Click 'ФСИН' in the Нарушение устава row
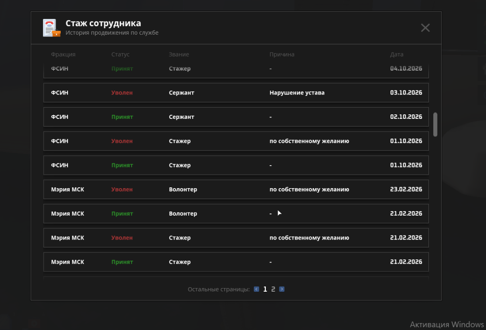This screenshot has width=486, height=330. tap(60, 93)
